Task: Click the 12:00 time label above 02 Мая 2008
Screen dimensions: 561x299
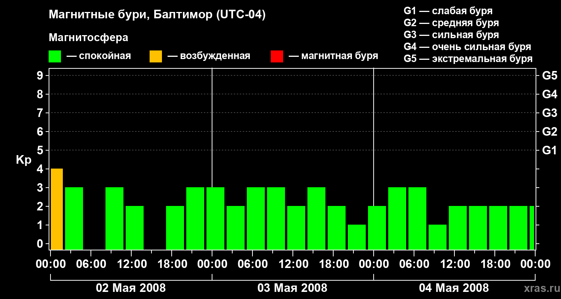Action: [x=131, y=264]
